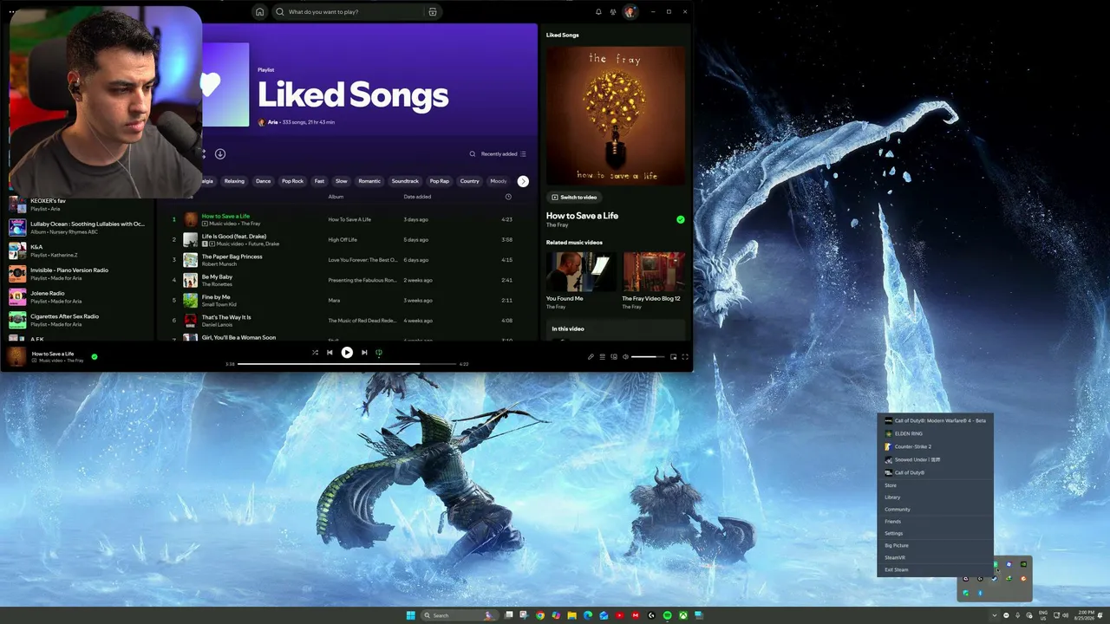This screenshot has height=624, width=1110.
Task: Adjust the Spotify volume slider
Action: click(648, 357)
